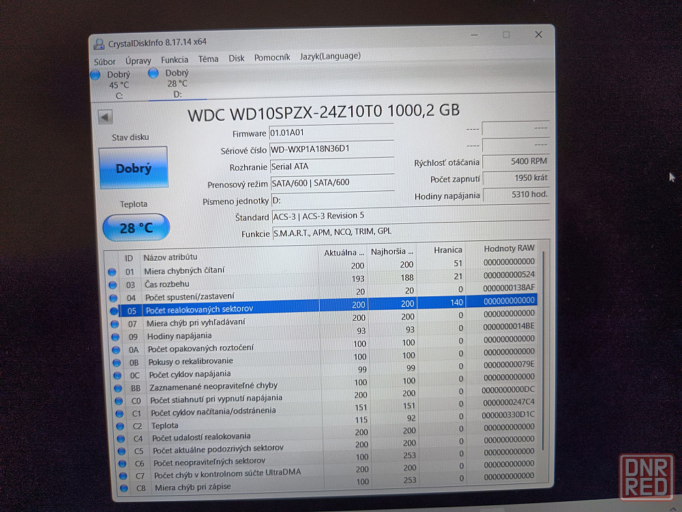Viewport: 682px width, 512px height.
Task: Click status icon of row 07 Miera chýb pri vyhľadávaní
Action: coord(115,324)
